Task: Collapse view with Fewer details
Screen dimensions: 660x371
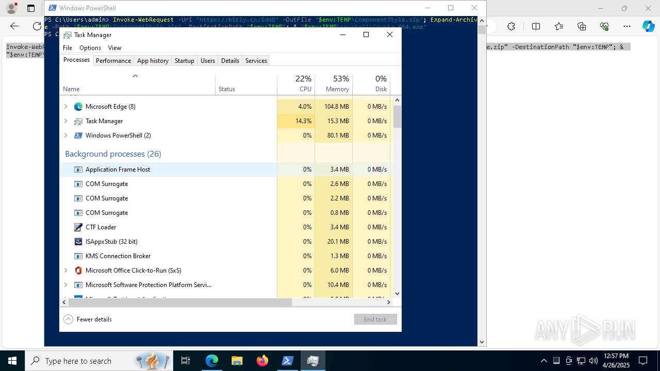Action: point(88,319)
